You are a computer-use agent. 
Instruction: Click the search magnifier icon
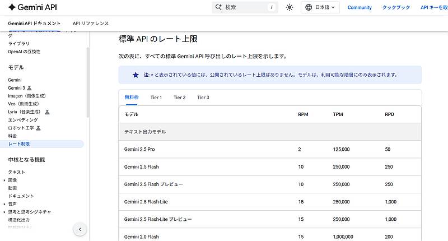point(218,7)
